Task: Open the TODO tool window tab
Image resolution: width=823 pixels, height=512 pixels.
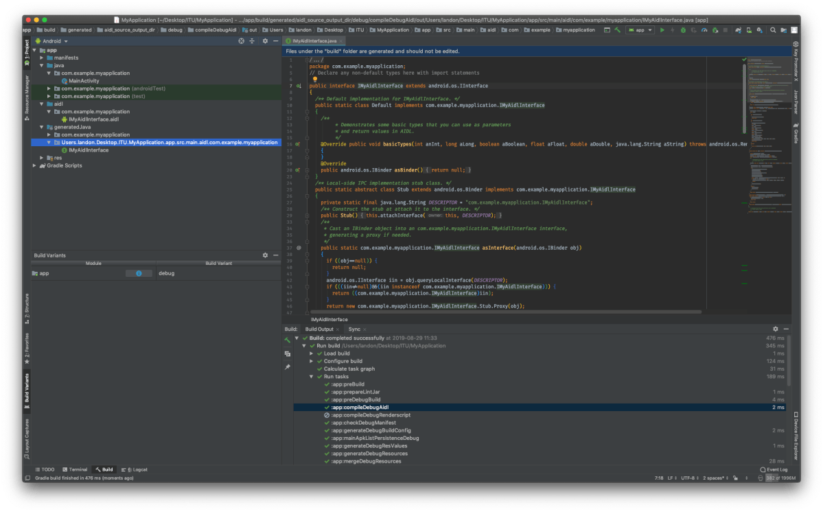Action: tap(45, 469)
